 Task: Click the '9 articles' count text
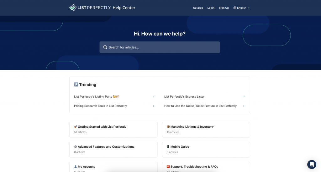pos(172,152)
